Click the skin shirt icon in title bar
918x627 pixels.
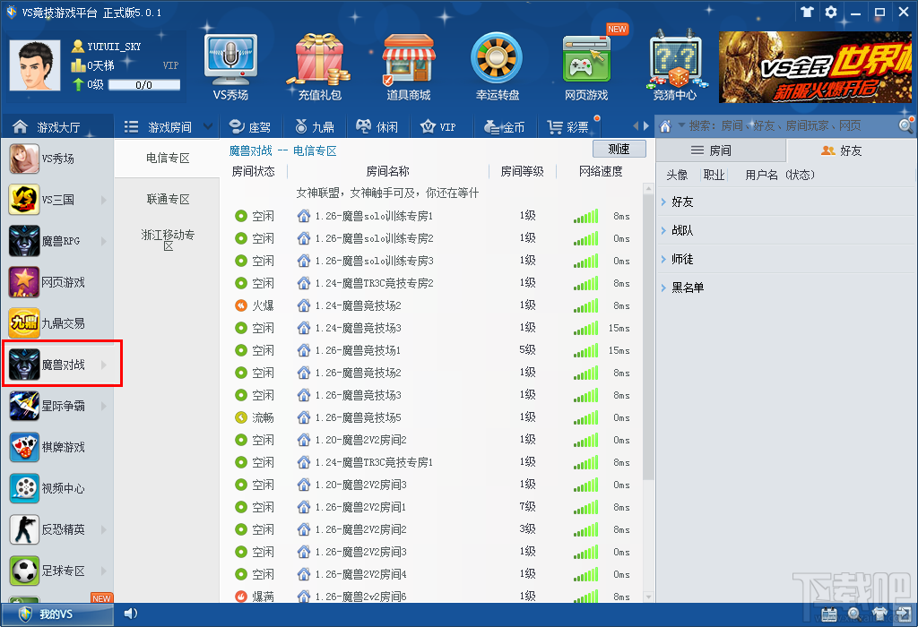point(808,12)
